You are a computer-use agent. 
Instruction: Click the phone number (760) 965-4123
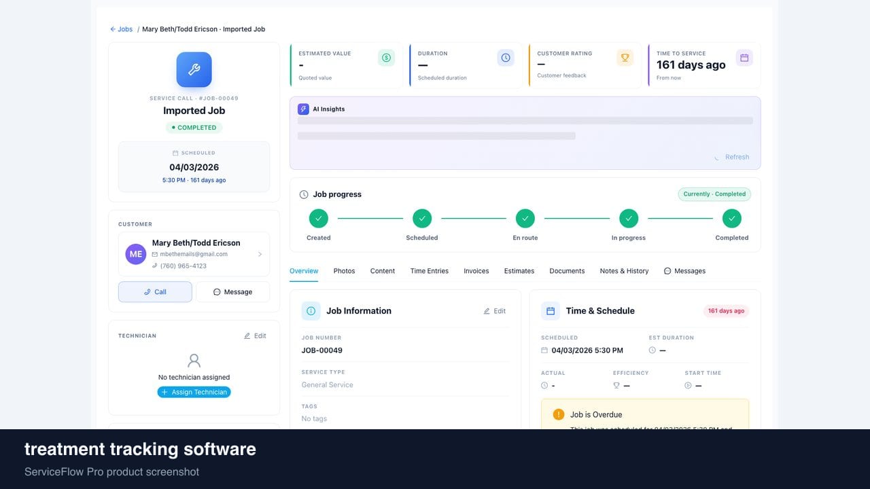point(184,266)
